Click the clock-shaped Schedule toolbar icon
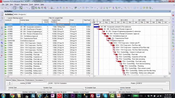The width and height of the screenshot is (175, 98). (x=104, y=8)
